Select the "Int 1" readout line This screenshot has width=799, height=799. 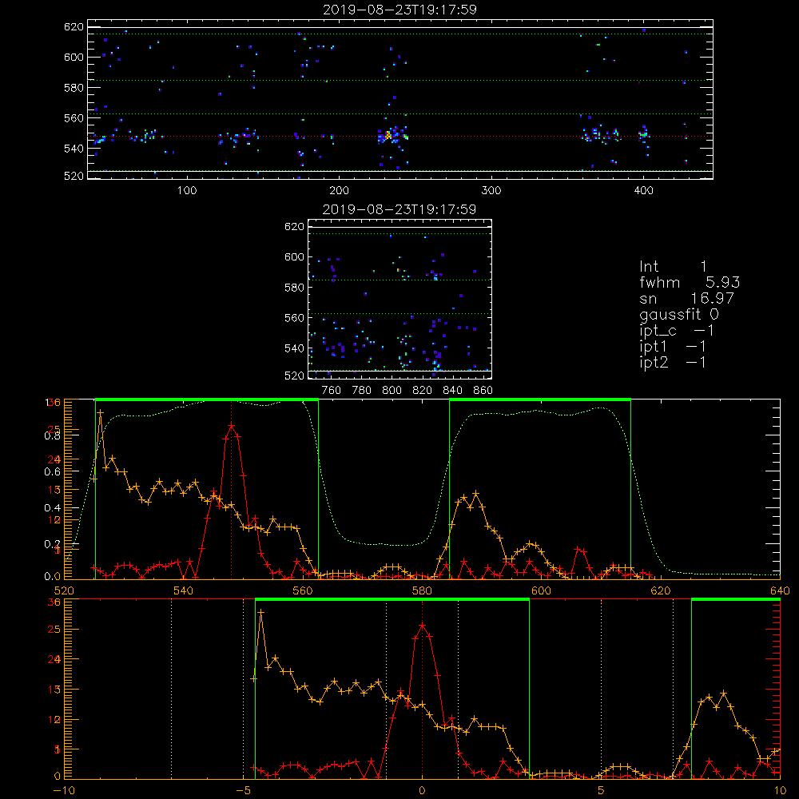point(673,266)
